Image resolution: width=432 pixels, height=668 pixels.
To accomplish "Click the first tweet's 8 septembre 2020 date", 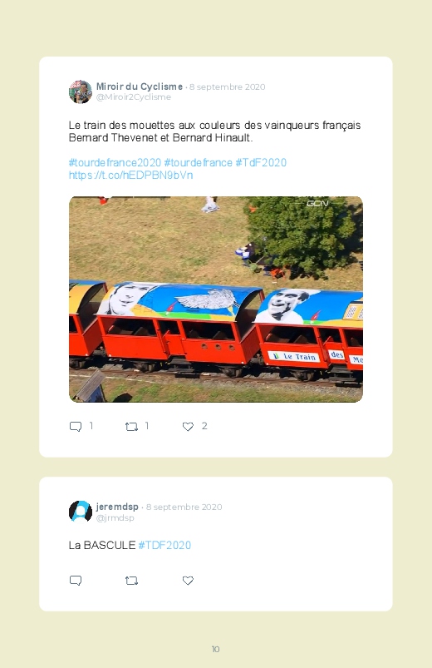I will [x=228, y=87].
